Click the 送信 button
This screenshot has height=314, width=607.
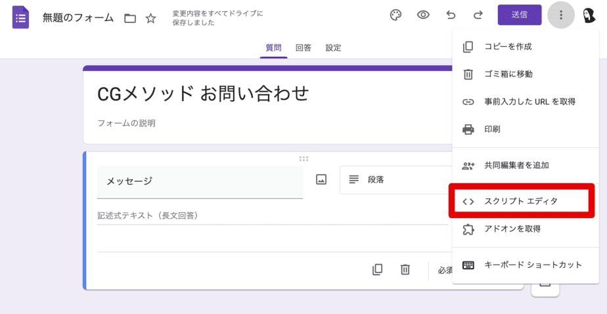point(520,15)
